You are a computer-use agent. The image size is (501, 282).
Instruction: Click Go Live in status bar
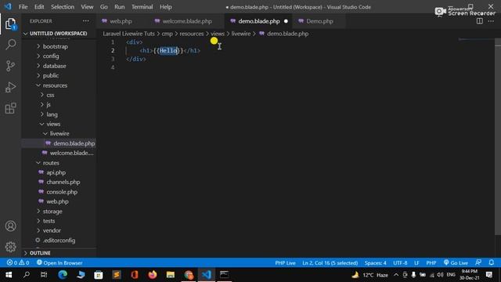[x=456, y=263]
